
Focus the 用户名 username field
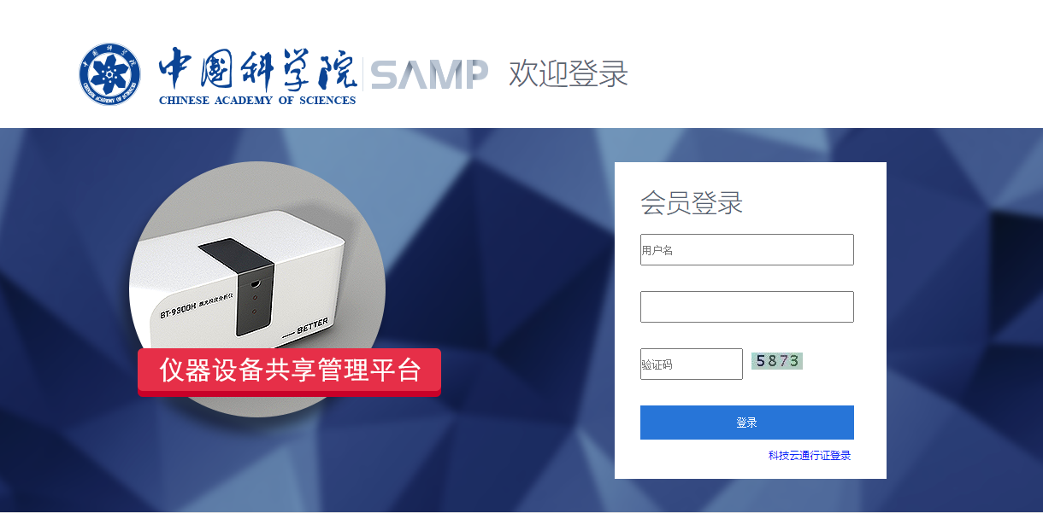pyautogui.click(x=747, y=250)
